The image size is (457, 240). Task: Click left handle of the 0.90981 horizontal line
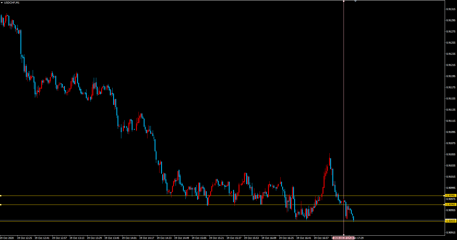(x=1, y=196)
